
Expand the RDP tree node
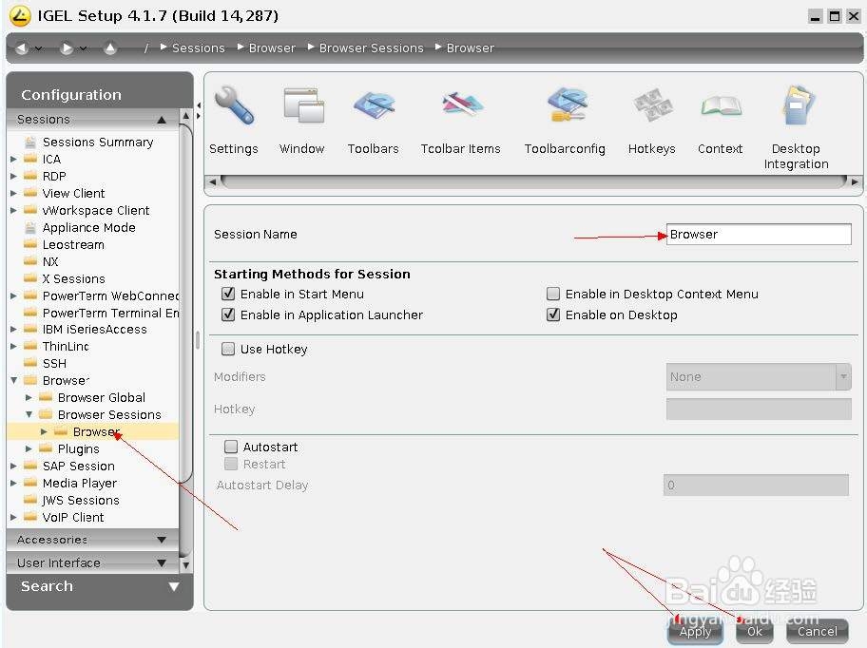tap(14, 176)
